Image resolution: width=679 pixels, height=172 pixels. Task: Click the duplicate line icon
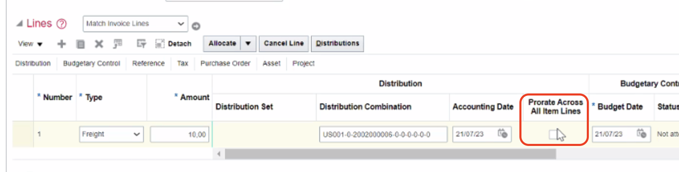click(81, 44)
